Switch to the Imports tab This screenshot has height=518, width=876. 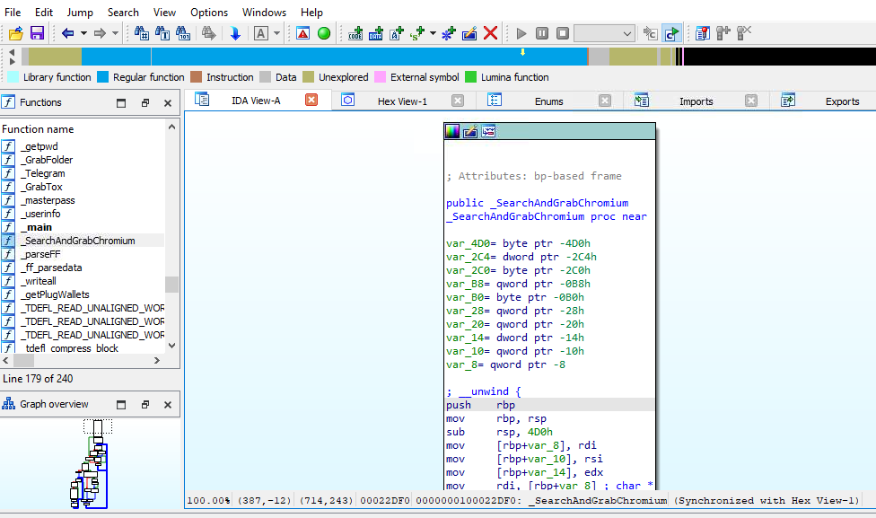696,101
